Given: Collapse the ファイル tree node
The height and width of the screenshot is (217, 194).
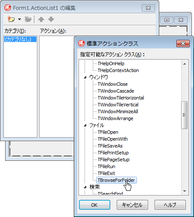Looking at the screenshot, I should (85, 125).
